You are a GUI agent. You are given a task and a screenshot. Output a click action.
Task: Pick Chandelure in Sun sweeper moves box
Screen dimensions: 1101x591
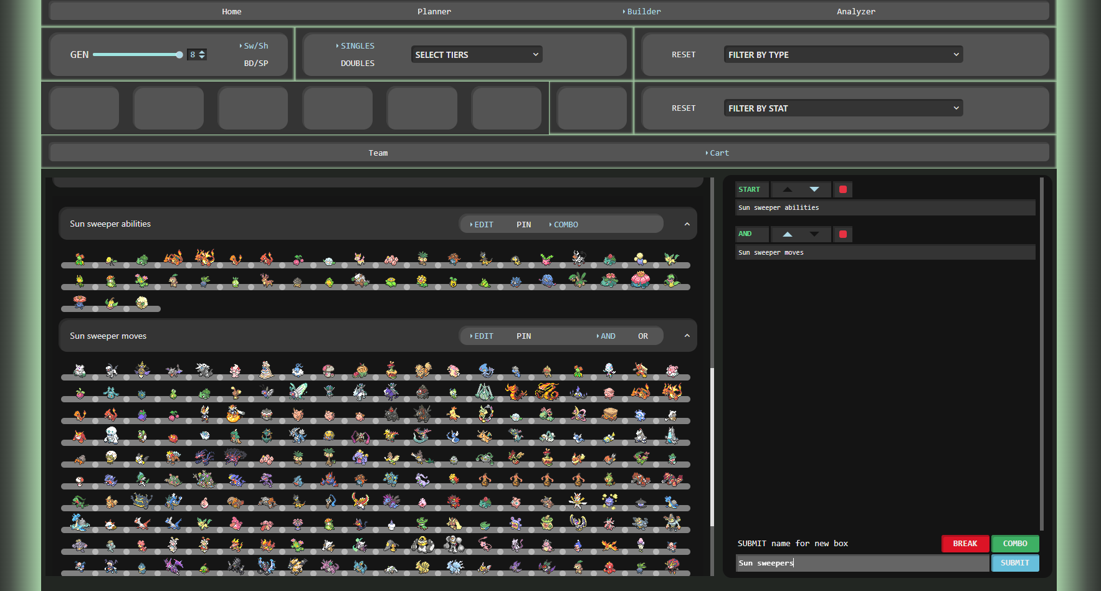tap(578, 392)
